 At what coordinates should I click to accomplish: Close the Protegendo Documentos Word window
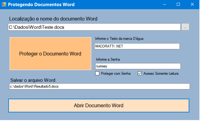pyautogui.click(x=192, y=5)
